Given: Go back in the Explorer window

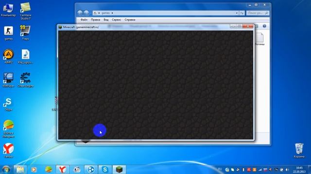Looking at the screenshot, I should 80,13.
